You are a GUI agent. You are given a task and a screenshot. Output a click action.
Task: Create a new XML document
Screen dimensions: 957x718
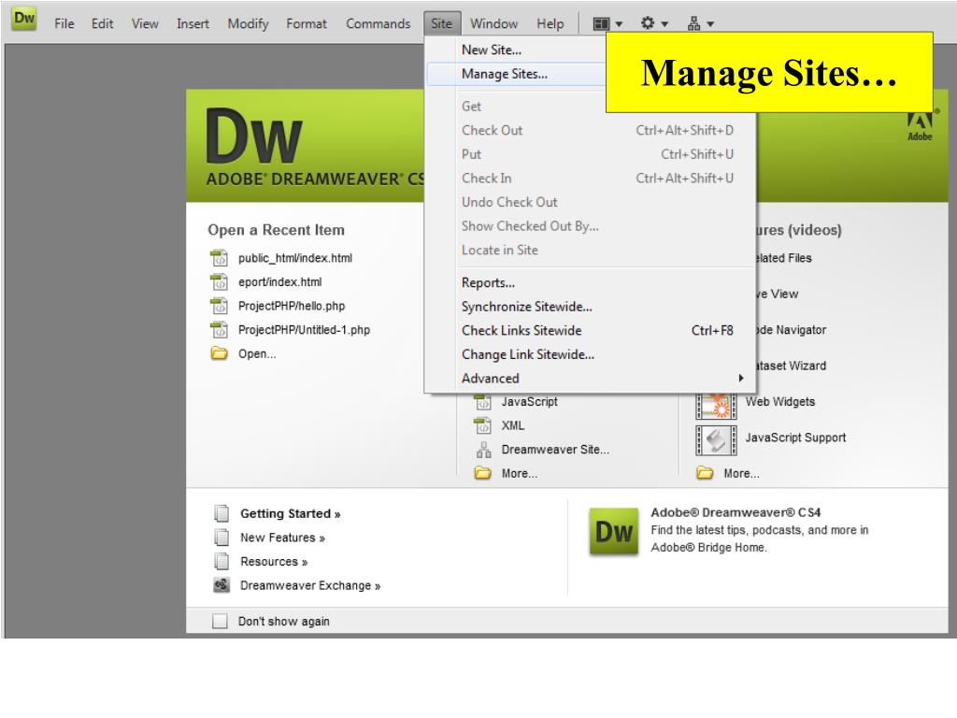click(x=513, y=425)
